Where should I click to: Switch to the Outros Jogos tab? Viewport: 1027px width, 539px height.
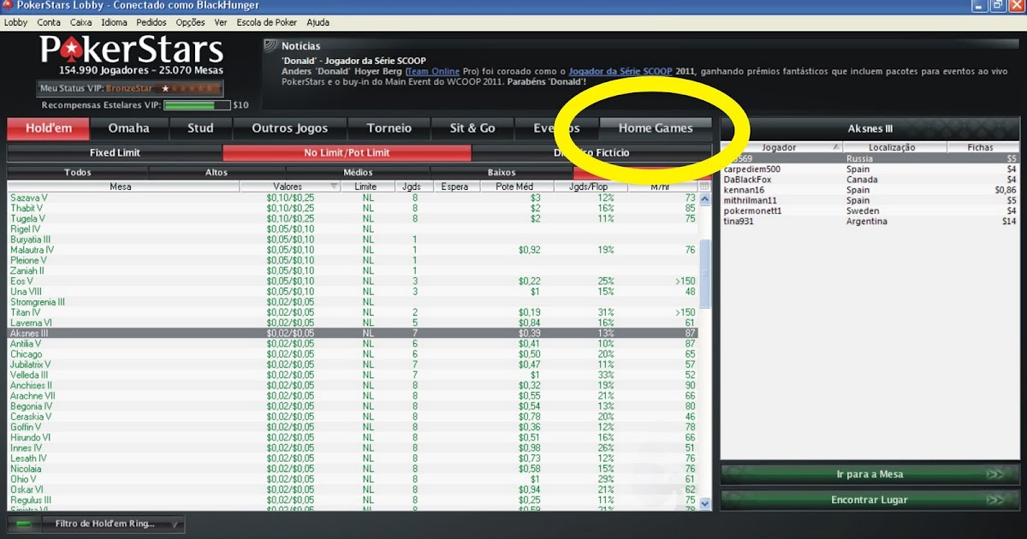pos(290,128)
